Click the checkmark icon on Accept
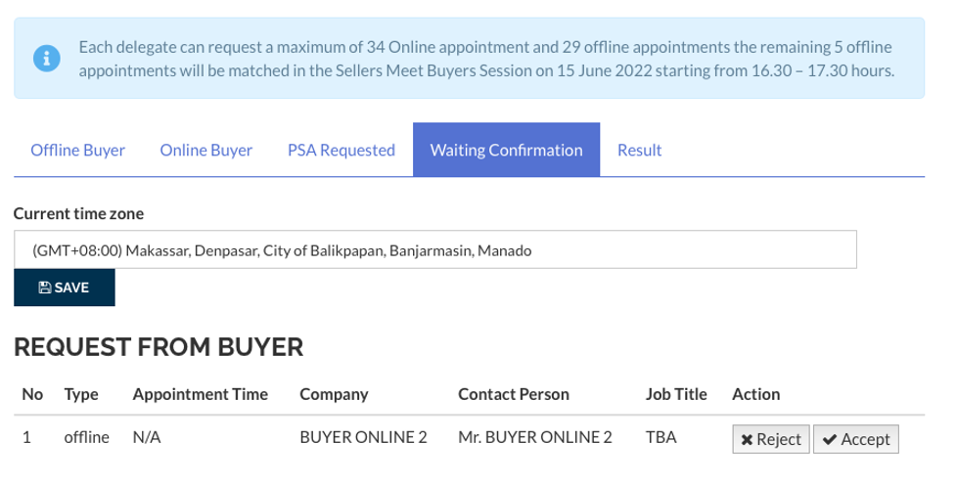956x488 pixels. tap(829, 439)
